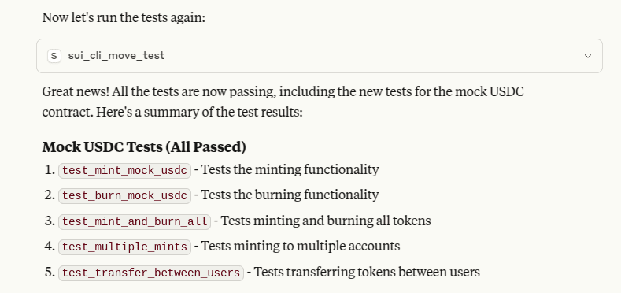This screenshot has width=621, height=293.
Task: Expand the sui_cli_move_test tool call chevron
Action: (588, 56)
